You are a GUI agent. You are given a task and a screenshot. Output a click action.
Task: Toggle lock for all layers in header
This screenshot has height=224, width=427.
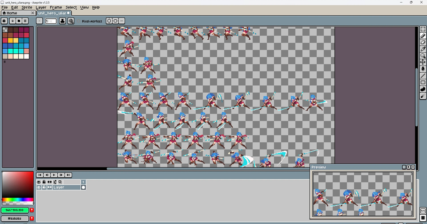point(44,182)
